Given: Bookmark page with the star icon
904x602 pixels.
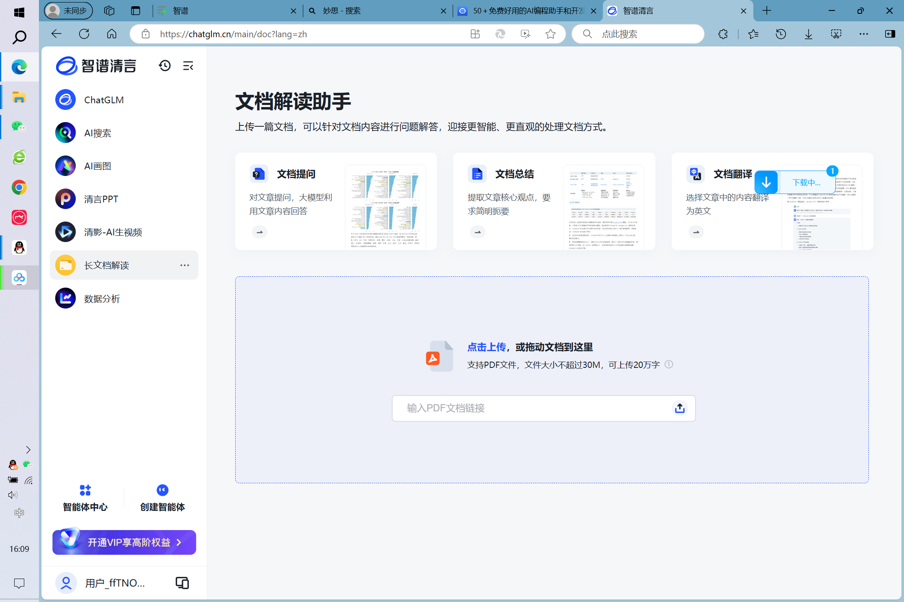Looking at the screenshot, I should 550,34.
